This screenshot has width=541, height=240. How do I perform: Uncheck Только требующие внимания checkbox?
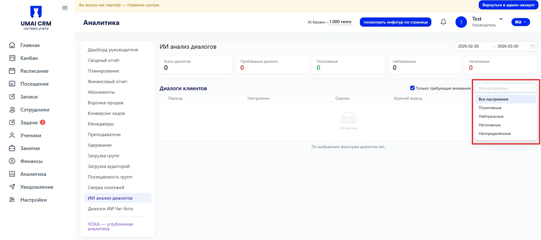pyautogui.click(x=412, y=88)
